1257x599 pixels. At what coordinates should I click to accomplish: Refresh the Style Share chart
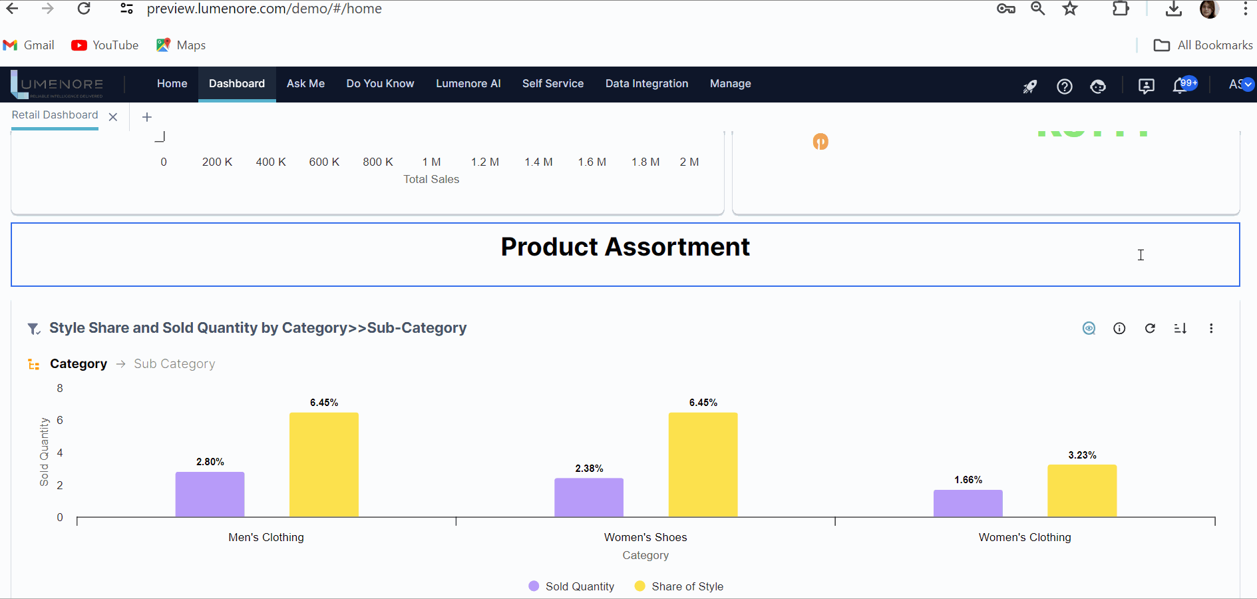pyautogui.click(x=1150, y=329)
